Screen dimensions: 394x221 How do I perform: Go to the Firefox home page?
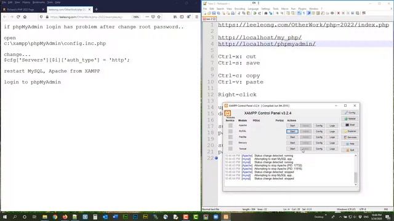point(25,17)
